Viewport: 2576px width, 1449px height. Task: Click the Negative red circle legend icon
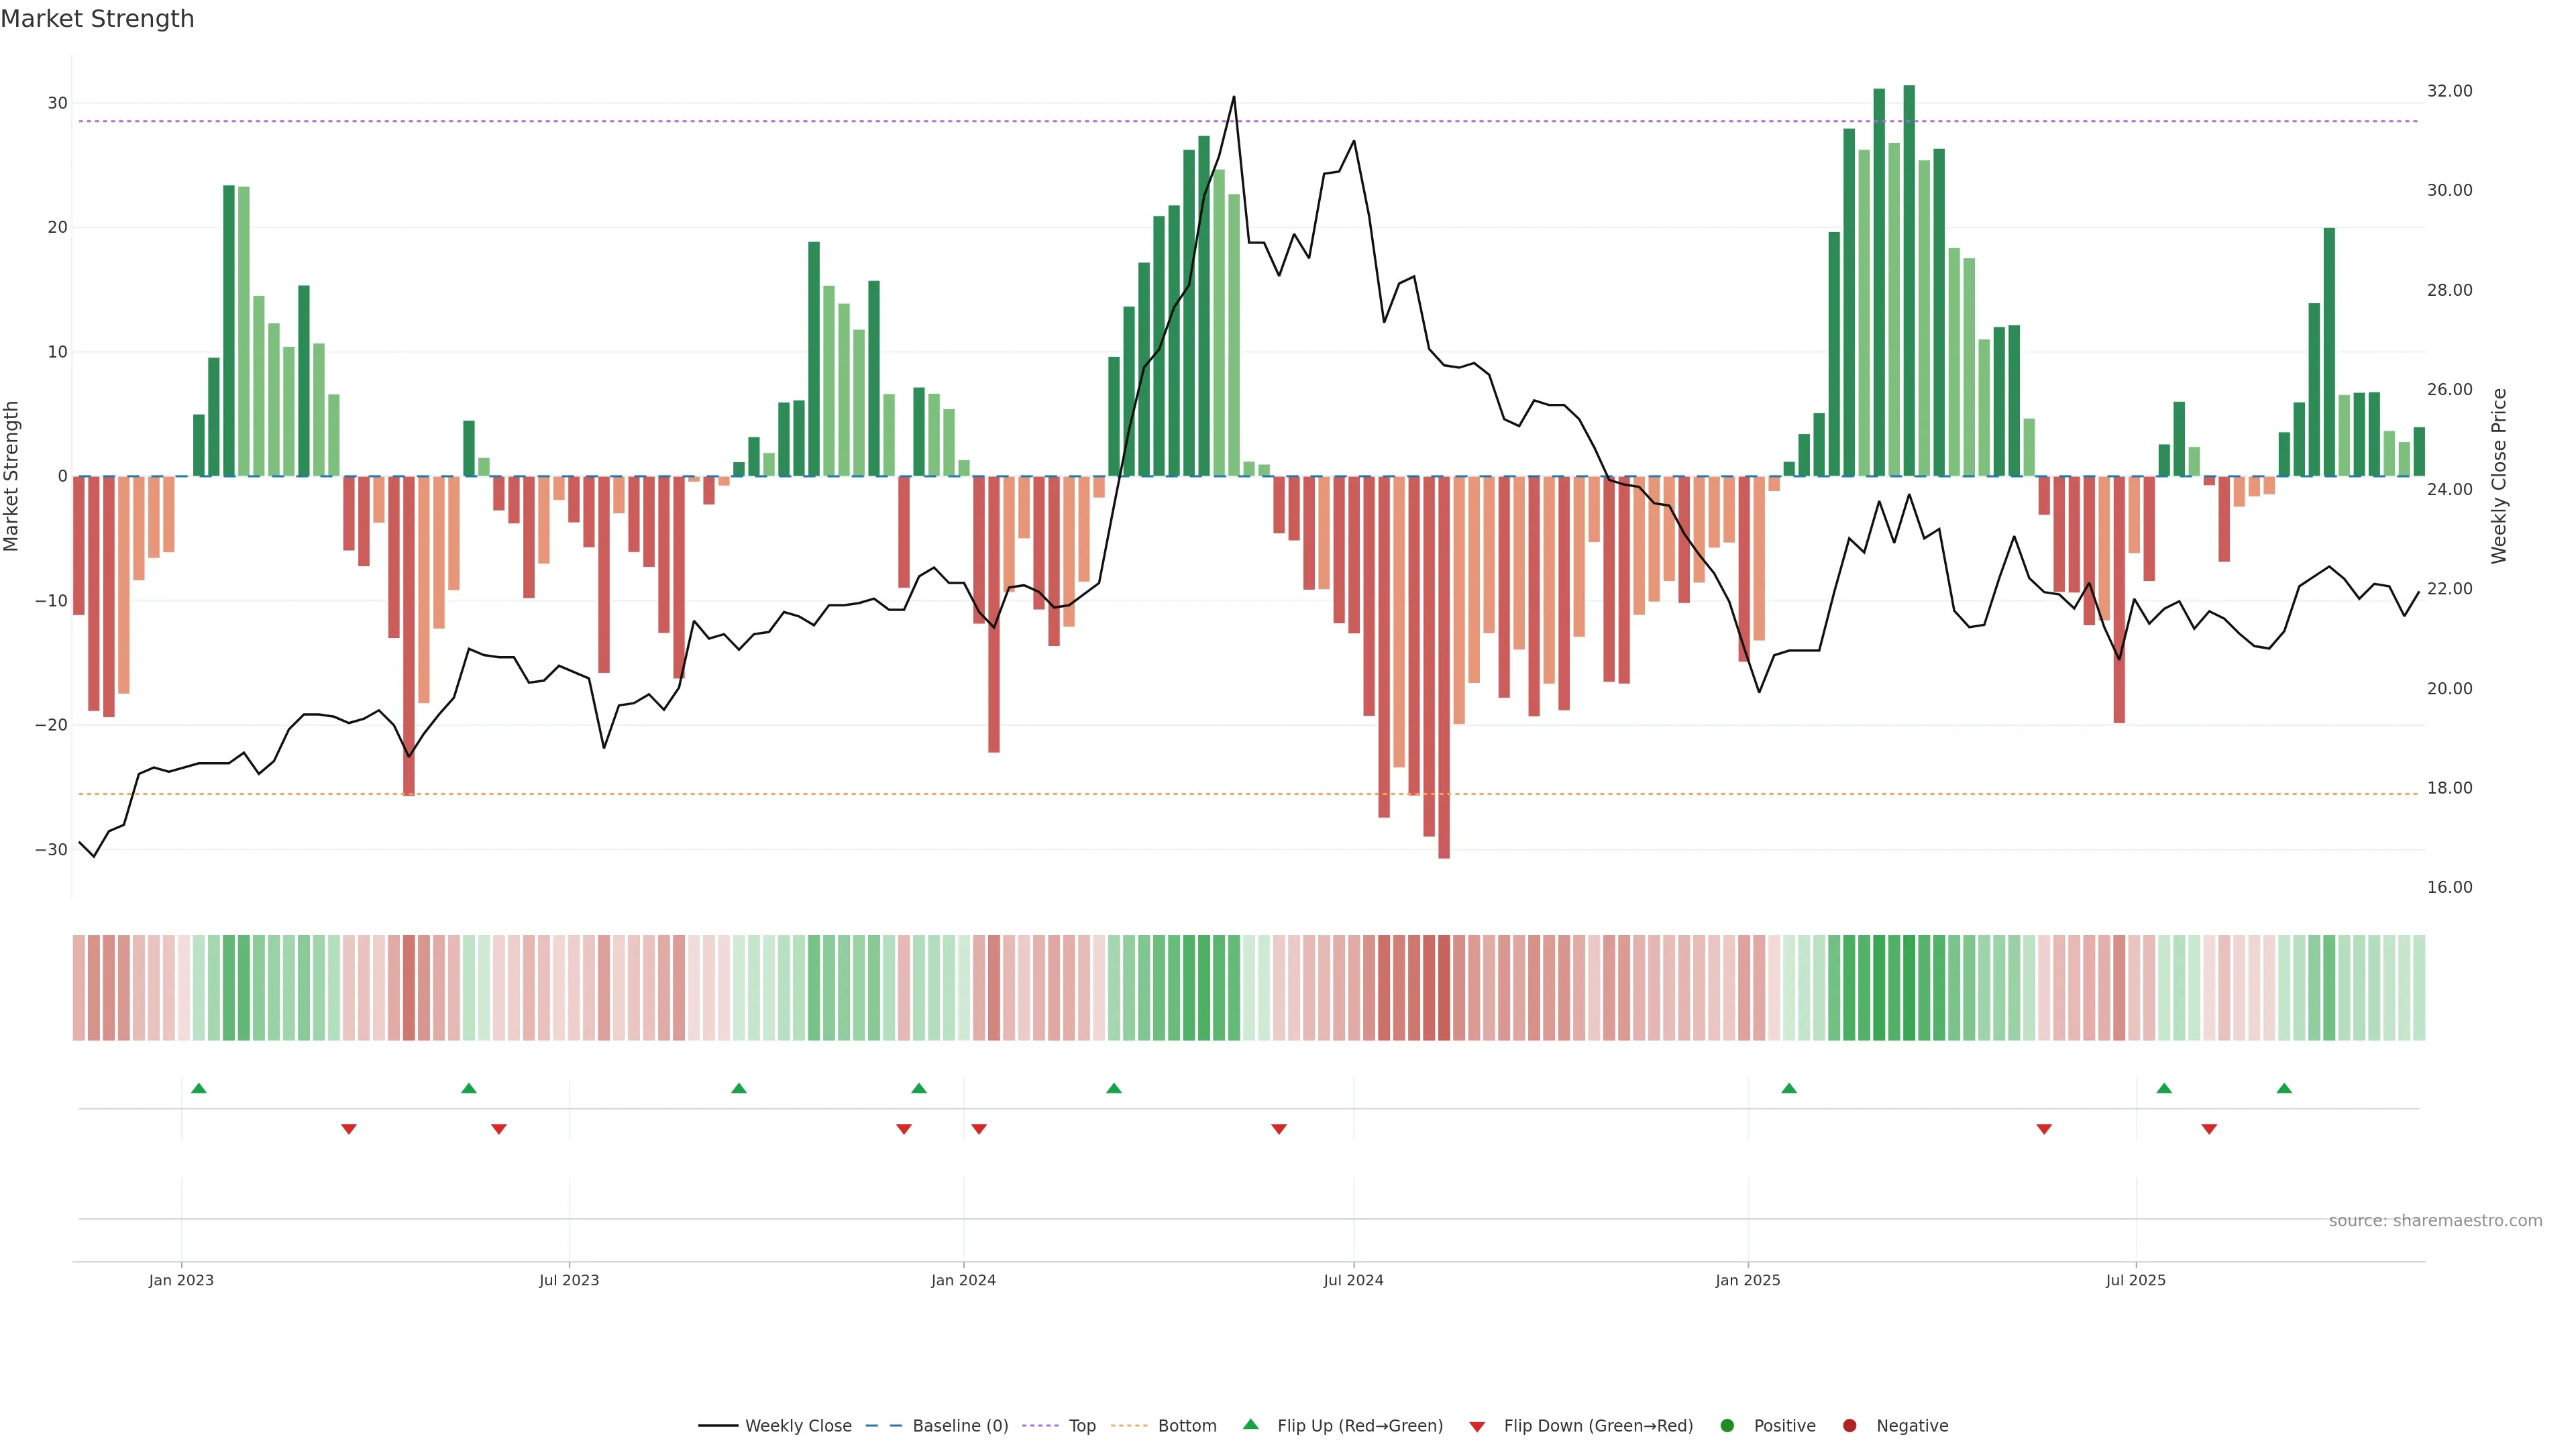pos(1849,1426)
